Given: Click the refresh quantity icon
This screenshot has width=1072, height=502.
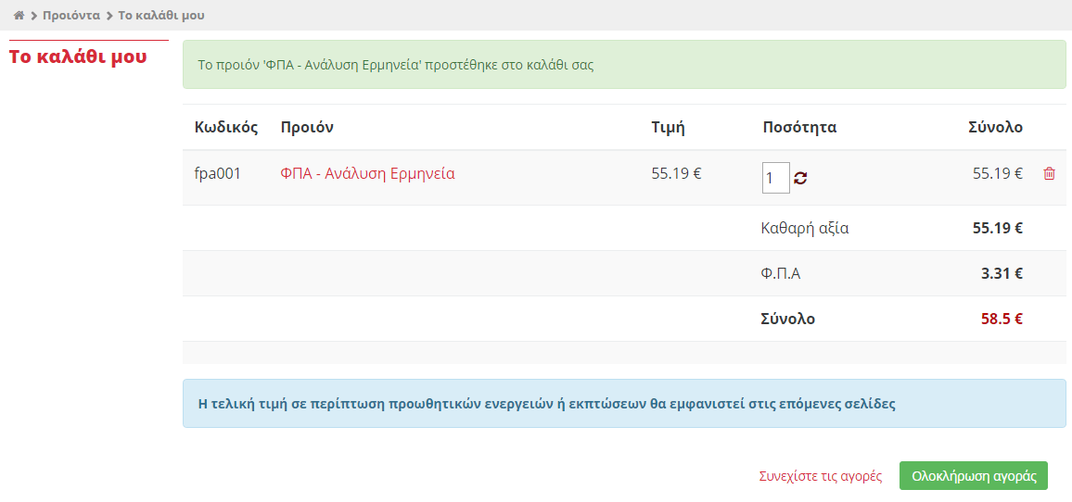Looking at the screenshot, I should [800, 178].
